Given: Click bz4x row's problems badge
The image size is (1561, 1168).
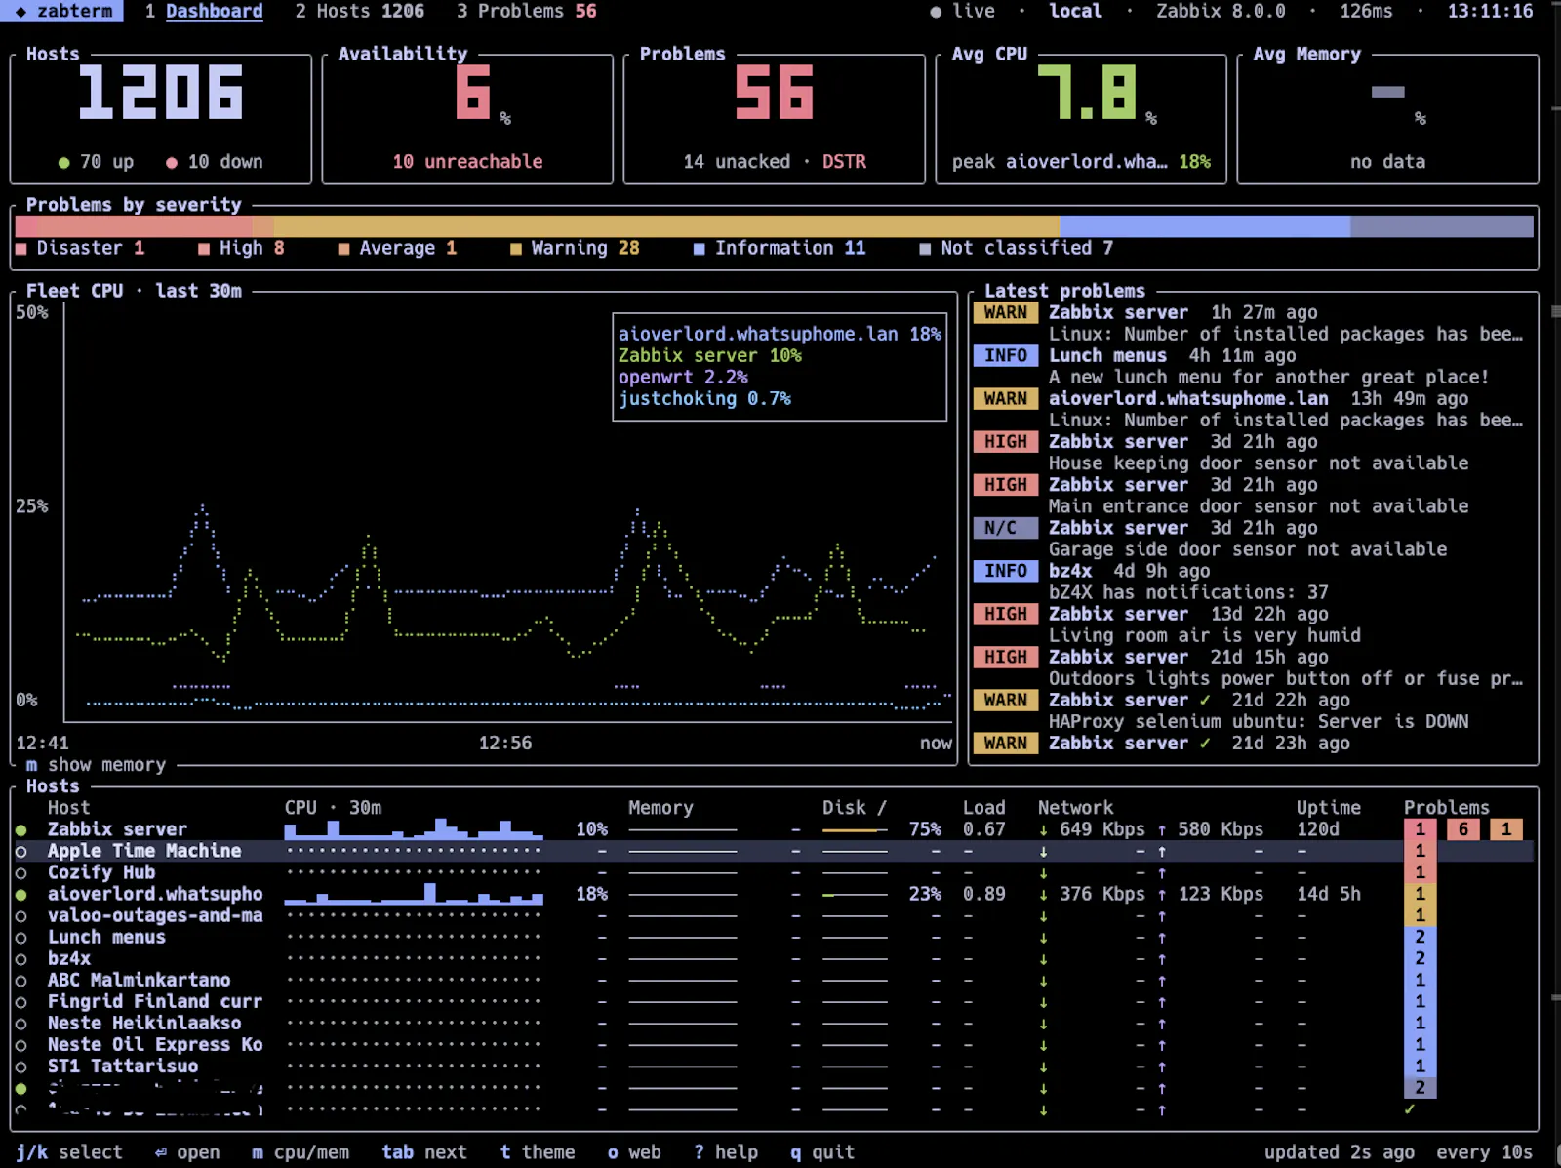Looking at the screenshot, I should click(1420, 958).
